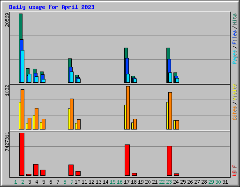Click the 20569 hits axis value
Image resolution: width=240 pixels, height=187 pixels.
tap(7, 20)
